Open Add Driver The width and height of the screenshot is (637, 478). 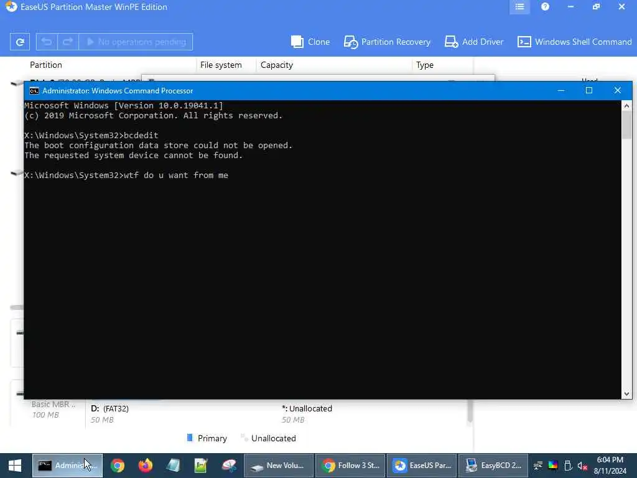[474, 42]
